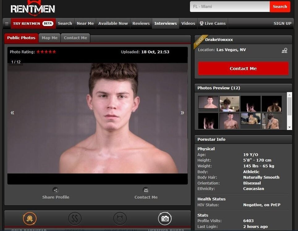This screenshot has height=231, width=298.
Task: Click the red Search button
Action: [280, 6]
